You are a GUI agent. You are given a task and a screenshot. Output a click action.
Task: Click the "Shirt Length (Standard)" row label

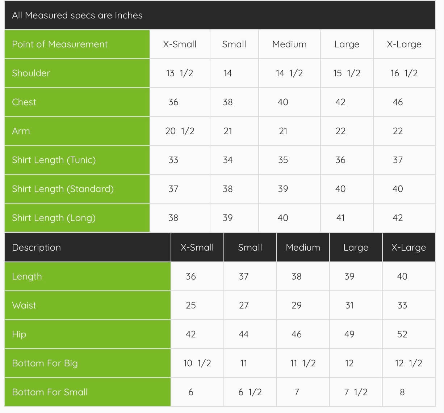[x=63, y=189]
